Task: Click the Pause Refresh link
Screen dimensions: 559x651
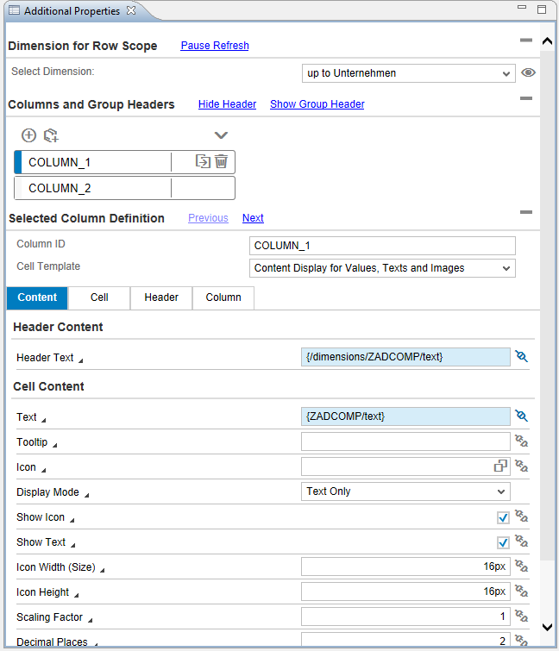Action: (214, 46)
